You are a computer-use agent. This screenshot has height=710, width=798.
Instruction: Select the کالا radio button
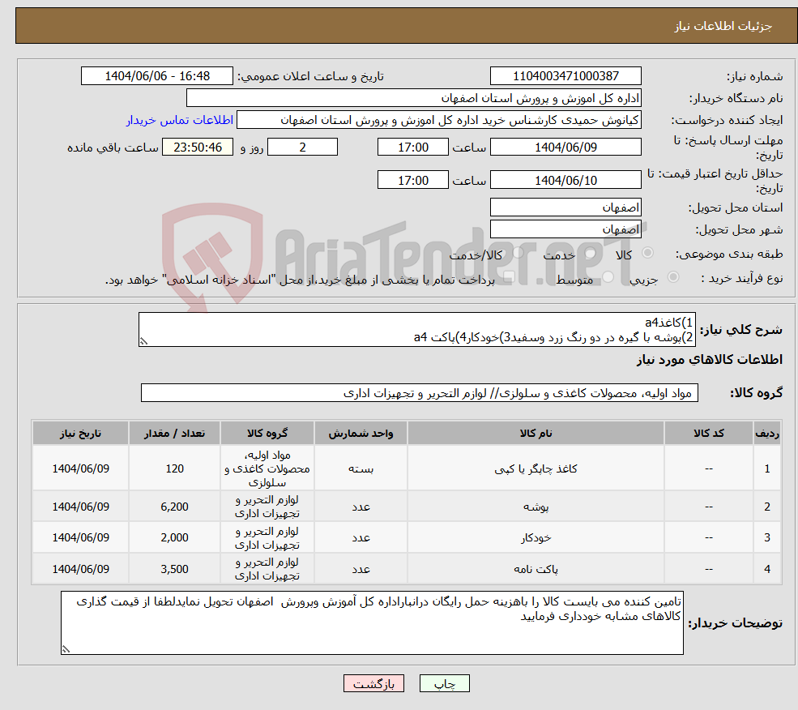(648, 254)
